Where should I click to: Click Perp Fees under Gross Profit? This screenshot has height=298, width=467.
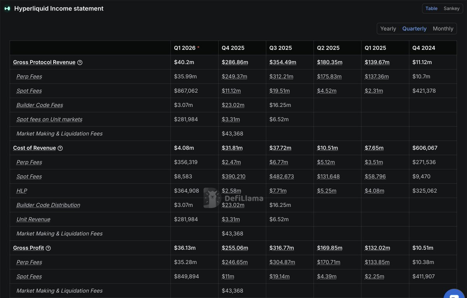point(29,262)
